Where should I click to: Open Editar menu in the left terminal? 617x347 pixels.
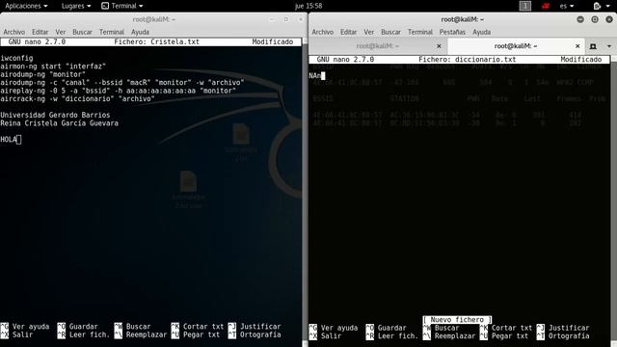tap(40, 32)
